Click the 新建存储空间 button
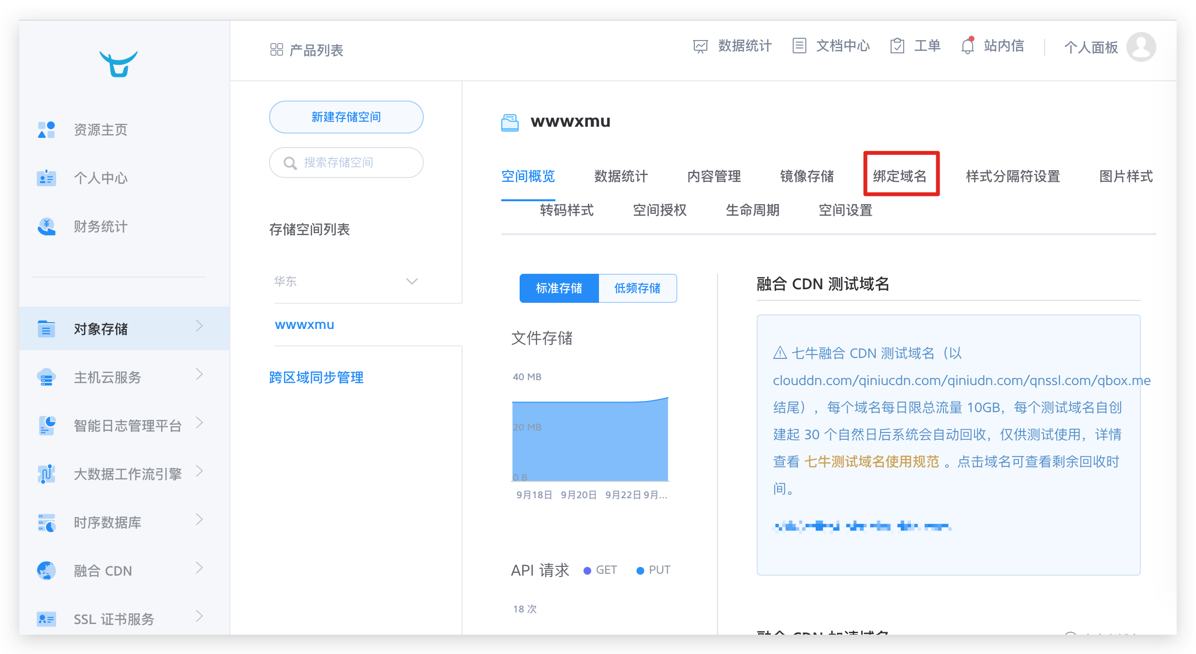Viewport: 1196px width, 654px height. tap(346, 117)
